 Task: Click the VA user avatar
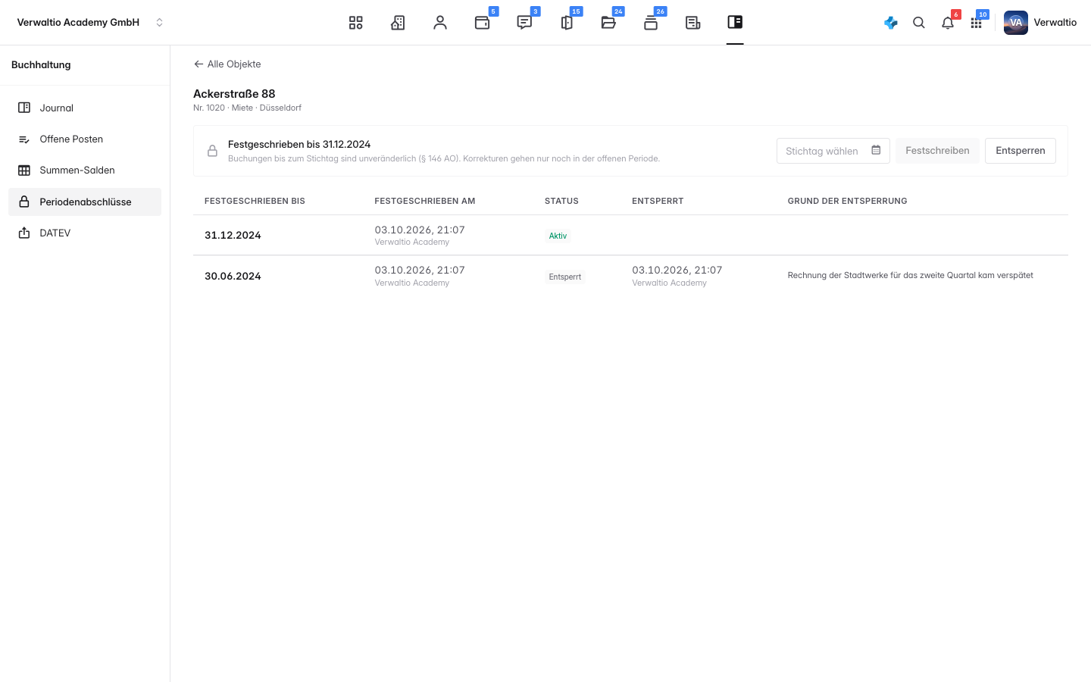coord(1016,23)
